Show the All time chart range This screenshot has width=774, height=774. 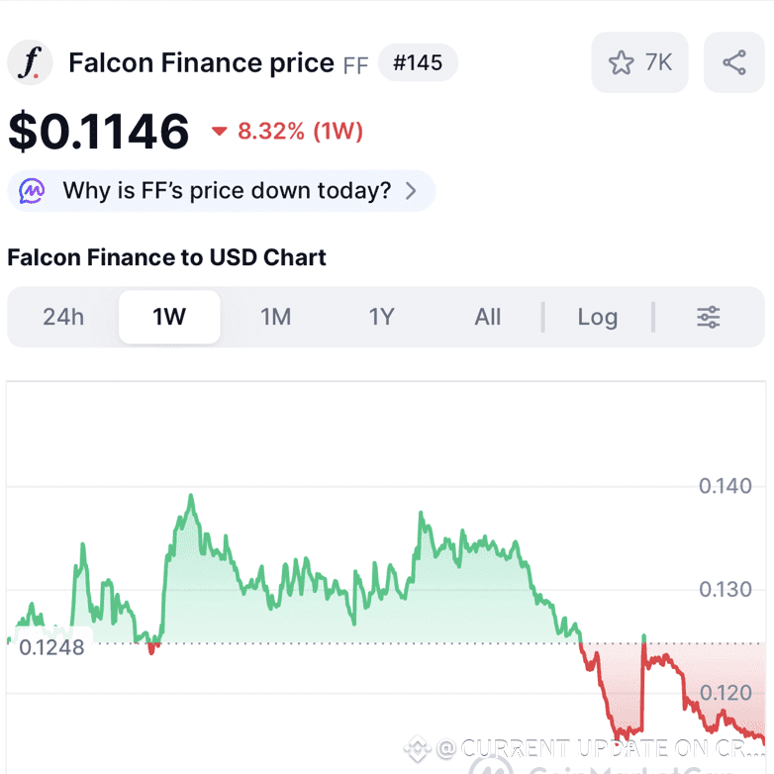click(x=488, y=317)
